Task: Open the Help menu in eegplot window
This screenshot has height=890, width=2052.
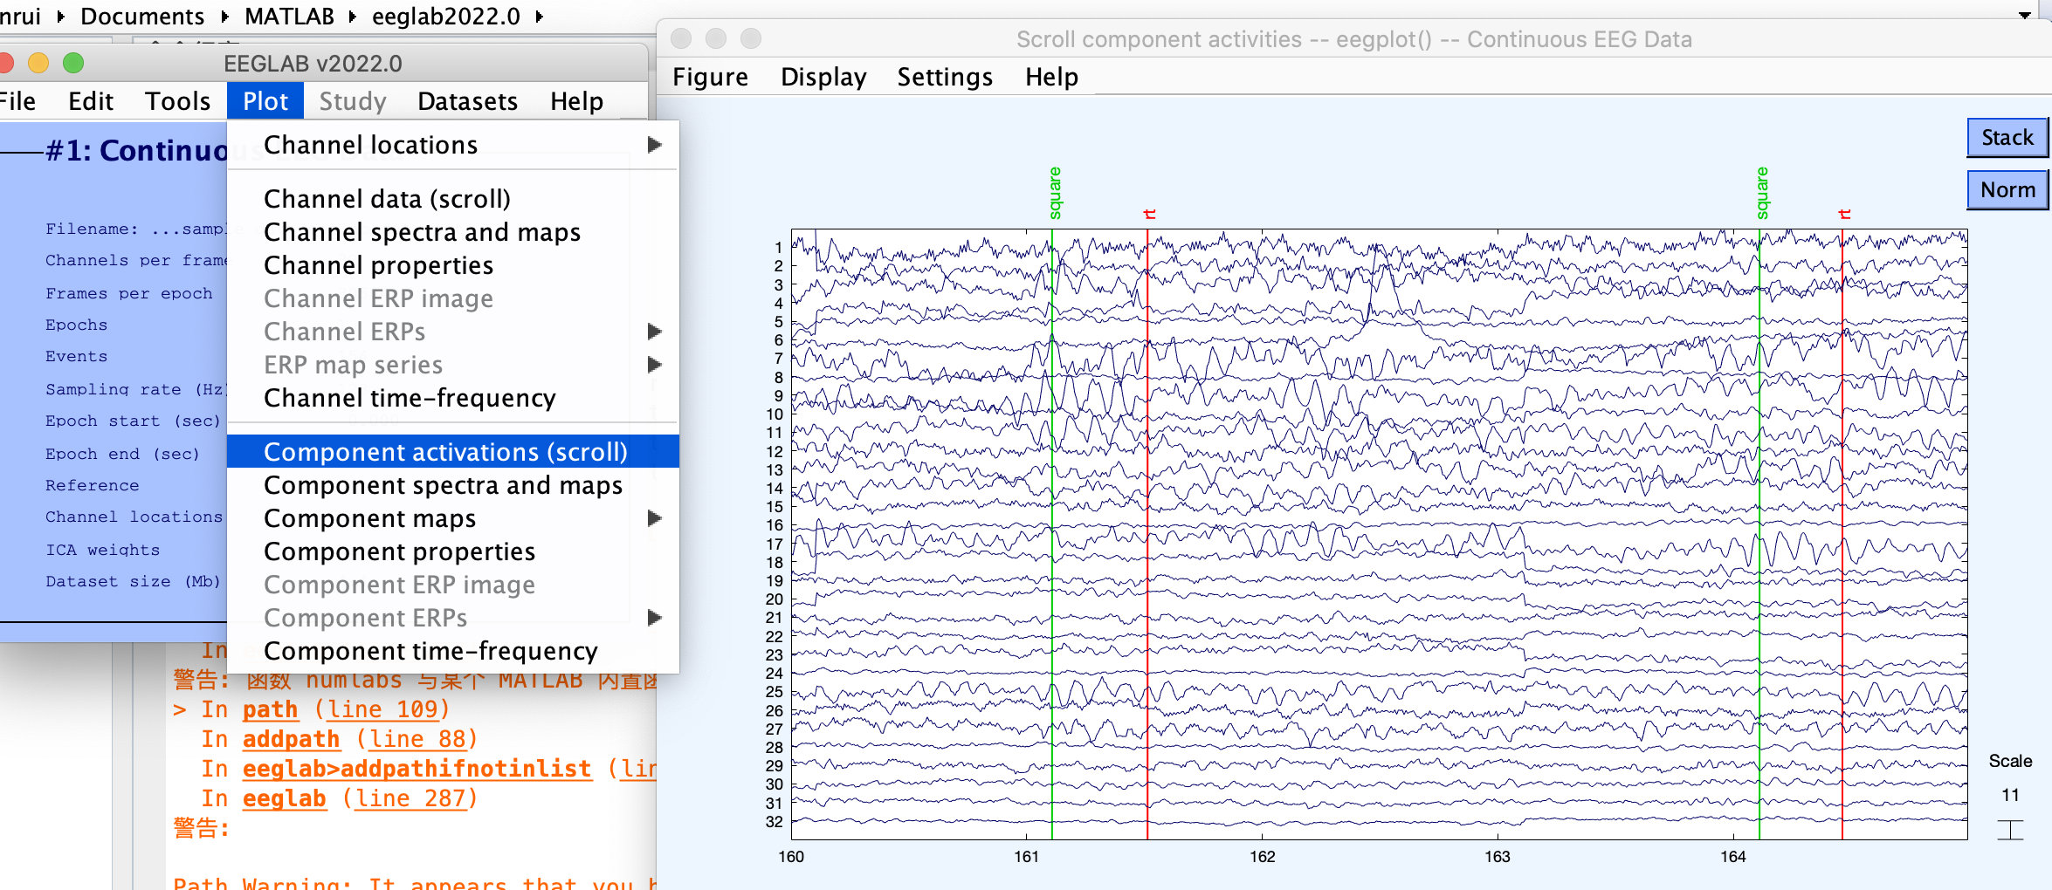Action: (1051, 77)
